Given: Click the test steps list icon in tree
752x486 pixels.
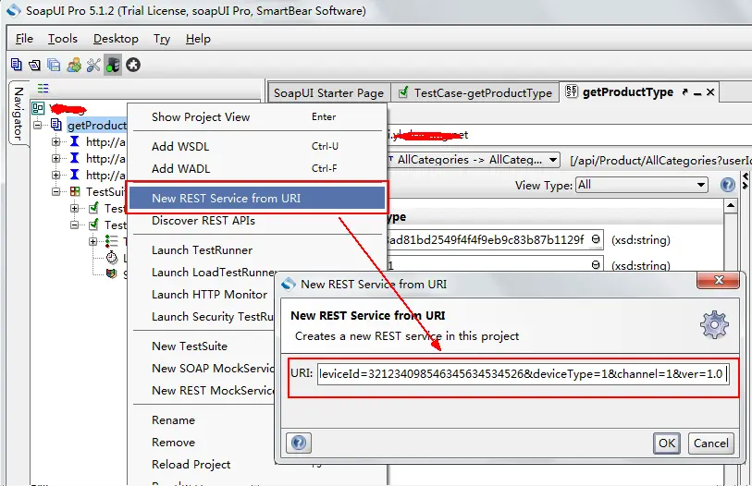Looking at the screenshot, I should 112,241.
